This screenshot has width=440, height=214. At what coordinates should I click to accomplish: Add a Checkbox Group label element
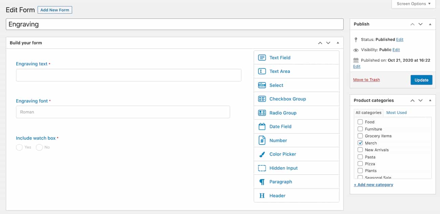(x=288, y=99)
